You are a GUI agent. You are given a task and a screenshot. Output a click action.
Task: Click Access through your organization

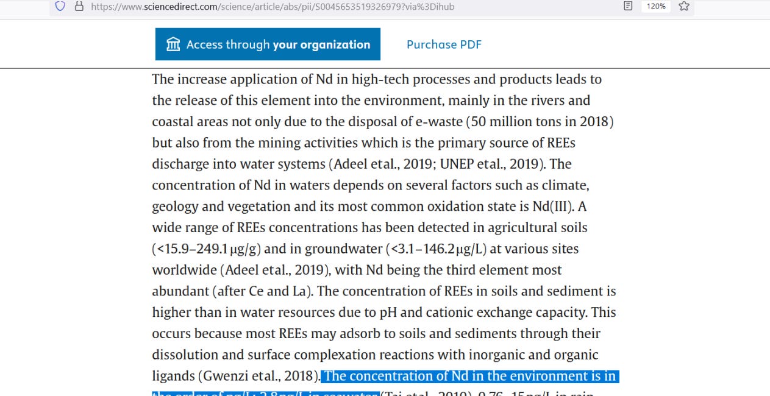[x=268, y=44]
